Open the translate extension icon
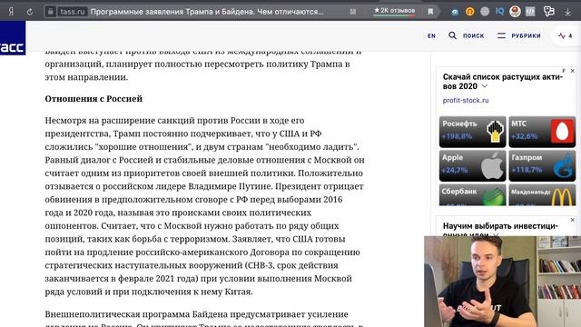Screen dimensions: 581x327 coord(548,12)
